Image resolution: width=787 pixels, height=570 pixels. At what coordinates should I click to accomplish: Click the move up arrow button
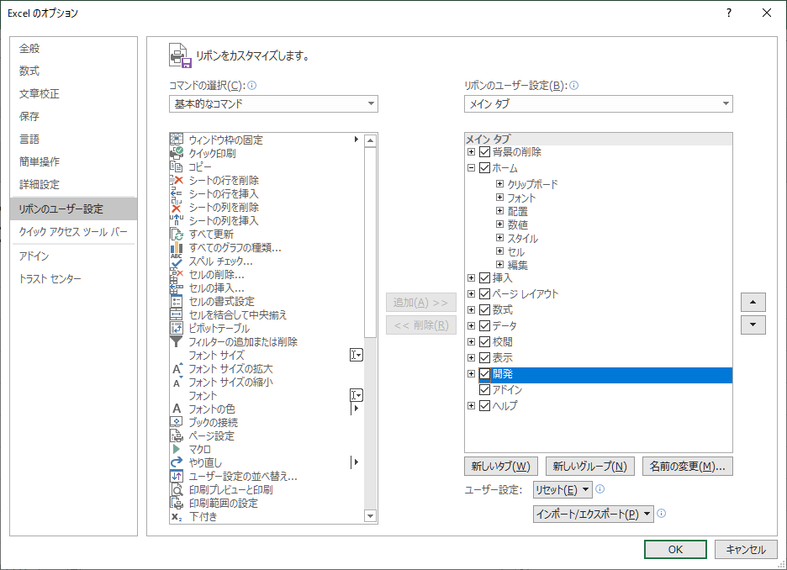click(753, 302)
